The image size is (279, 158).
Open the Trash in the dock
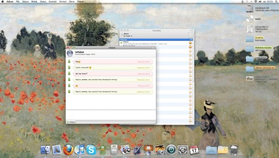point(234,149)
